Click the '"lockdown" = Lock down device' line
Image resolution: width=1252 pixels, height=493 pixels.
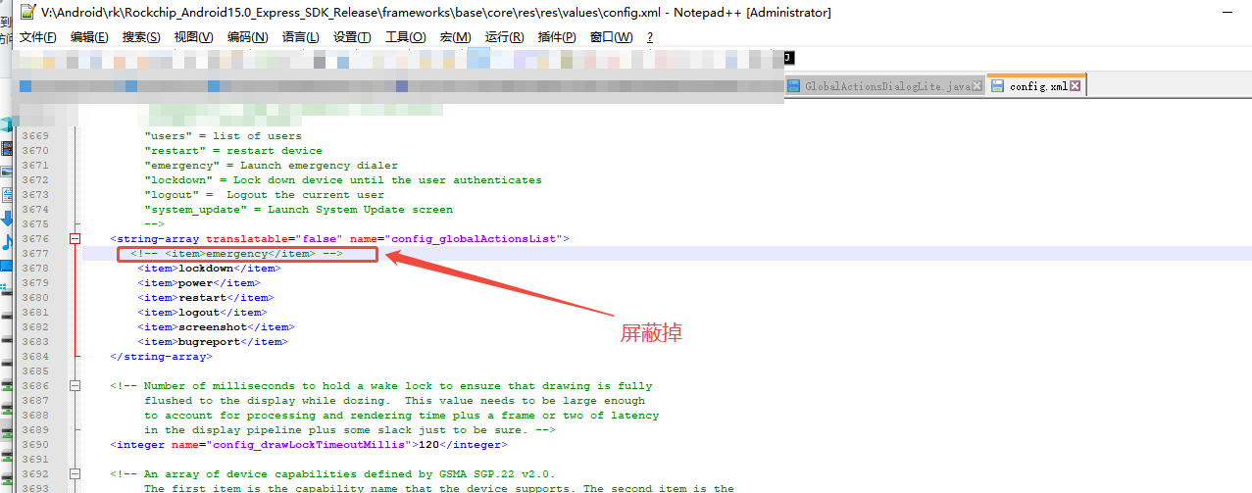click(343, 180)
